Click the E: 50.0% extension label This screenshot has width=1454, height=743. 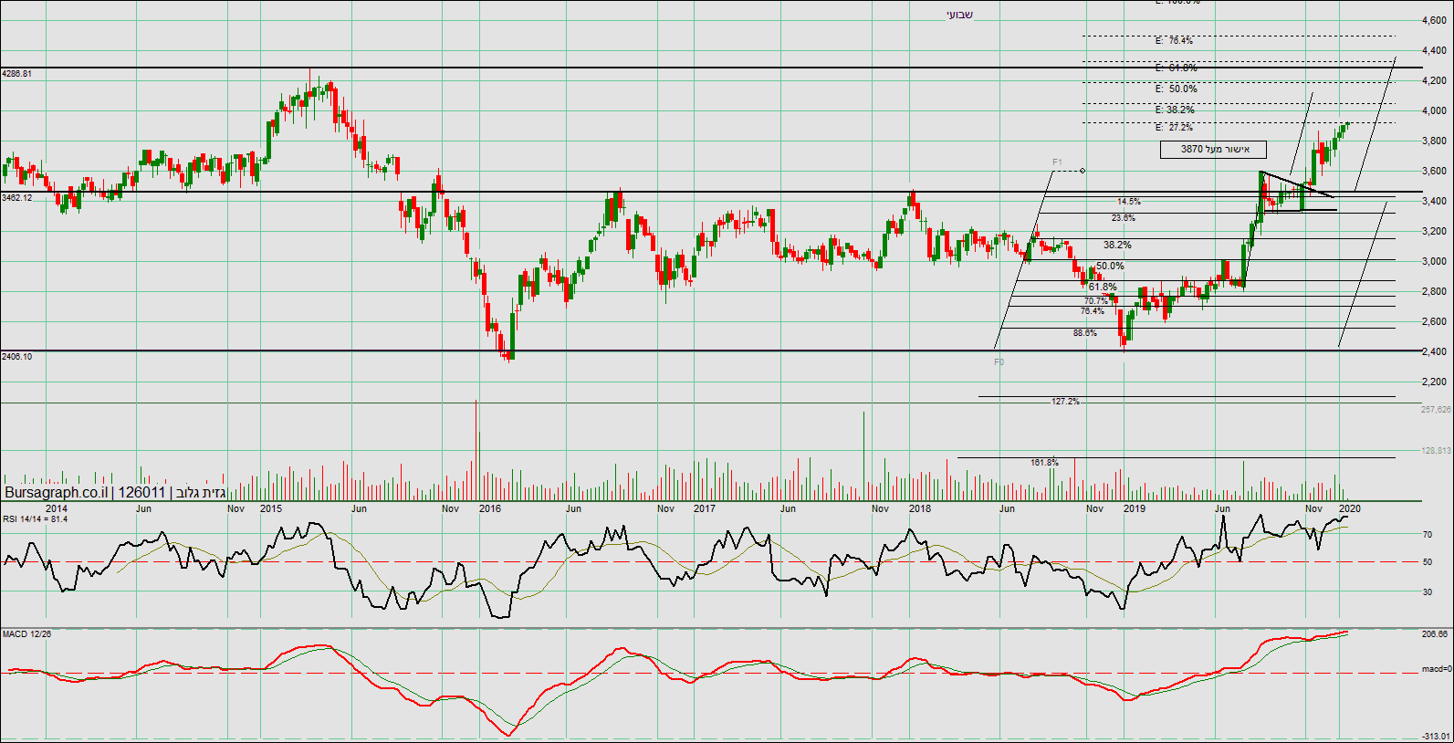pyautogui.click(x=1177, y=89)
